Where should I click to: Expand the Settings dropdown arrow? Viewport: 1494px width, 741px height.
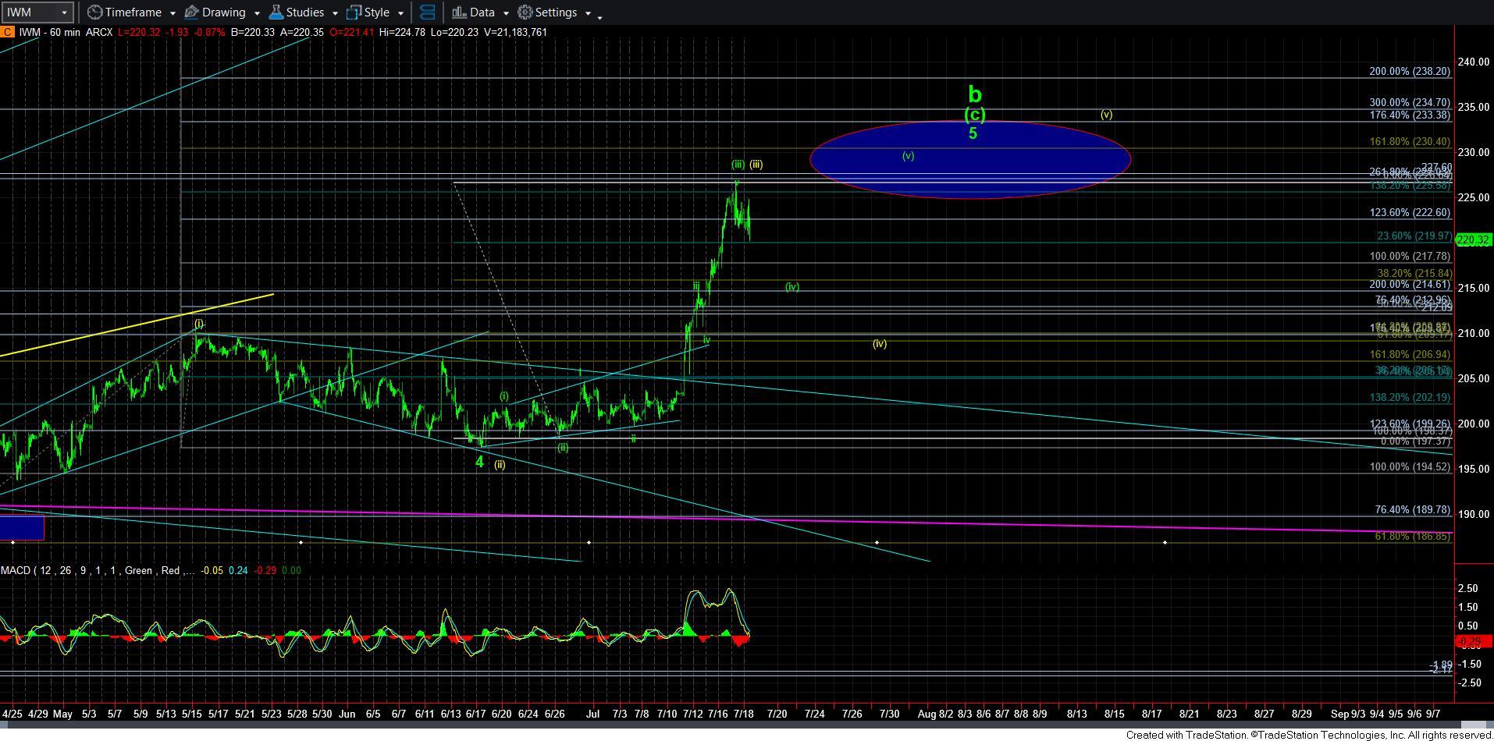588,13
